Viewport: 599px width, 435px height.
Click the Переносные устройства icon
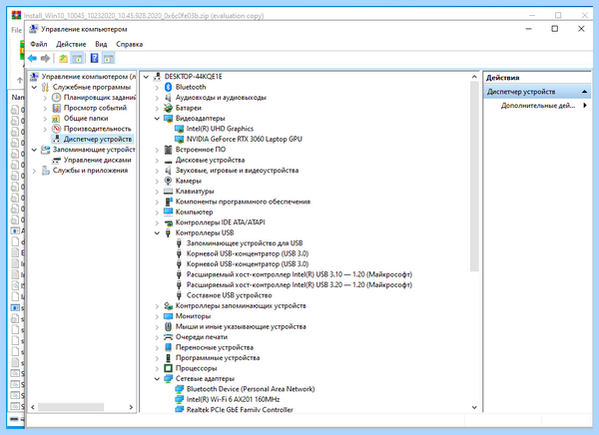pos(168,347)
